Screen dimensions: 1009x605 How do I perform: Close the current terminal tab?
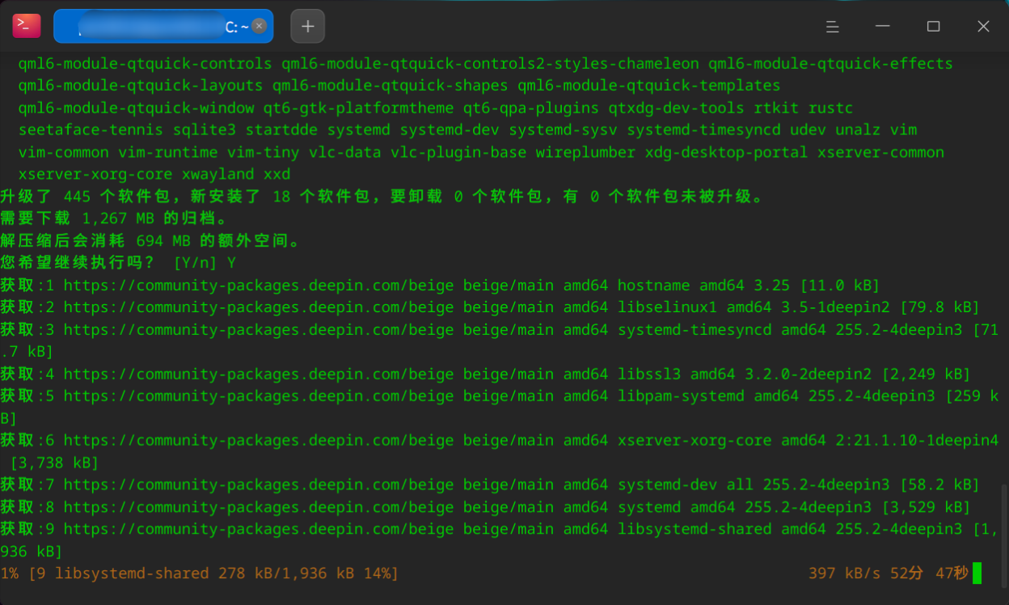[259, 26]
